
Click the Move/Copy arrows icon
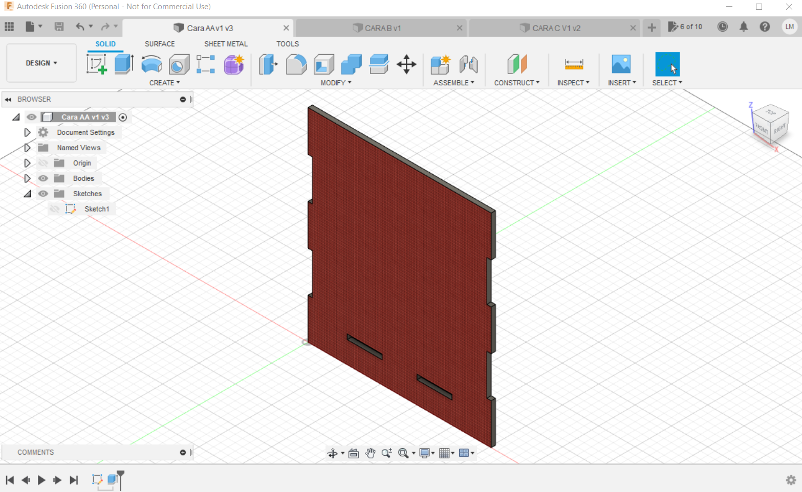pyautogui.click(x=406, y=64)
